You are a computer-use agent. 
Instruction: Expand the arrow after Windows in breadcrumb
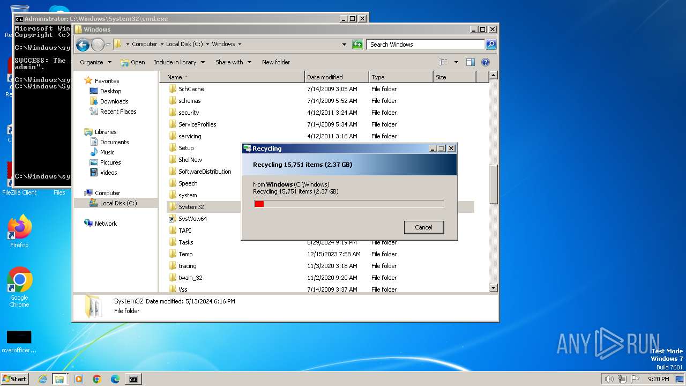click(240, 44)
